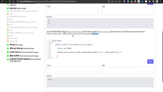Toggle the browser side panel icon

[153, 2]
